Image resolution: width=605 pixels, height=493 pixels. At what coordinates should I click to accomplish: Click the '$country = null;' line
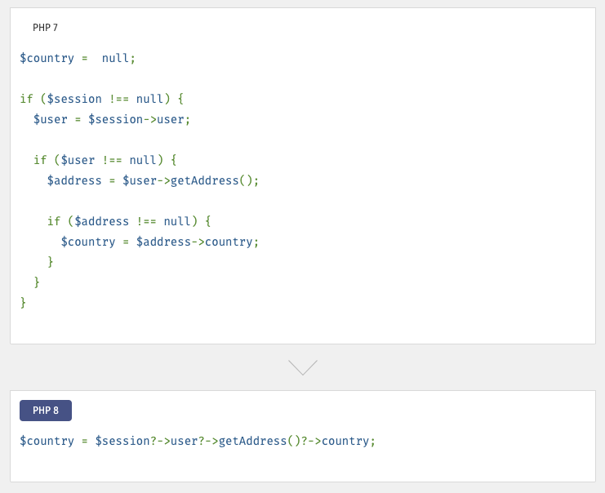tap(78, 59)
